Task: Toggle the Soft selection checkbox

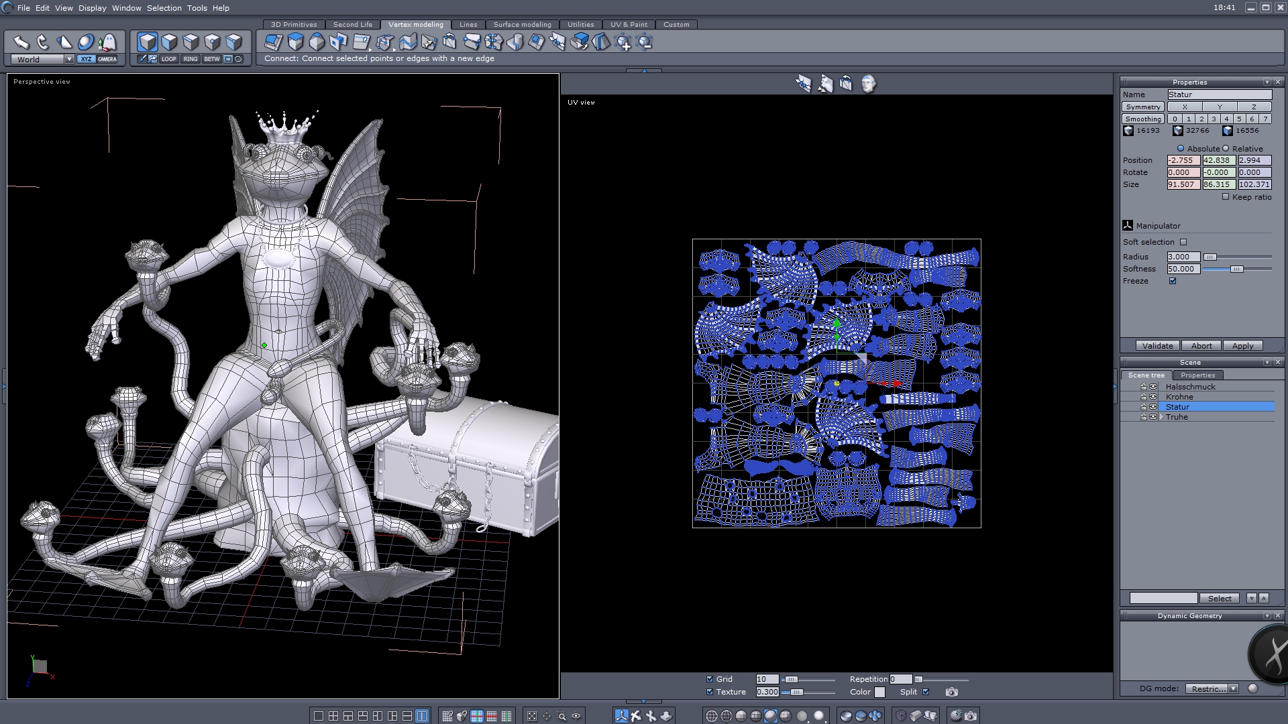Action: tap(1183, 242)
